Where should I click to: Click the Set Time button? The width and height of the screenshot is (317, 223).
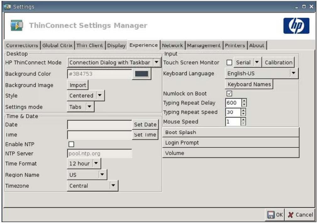145,135
